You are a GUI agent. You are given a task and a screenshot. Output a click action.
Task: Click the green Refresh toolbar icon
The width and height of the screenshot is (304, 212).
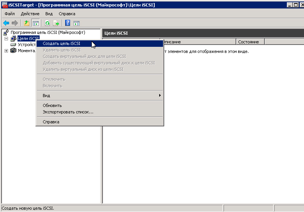[x=47, y=23]
